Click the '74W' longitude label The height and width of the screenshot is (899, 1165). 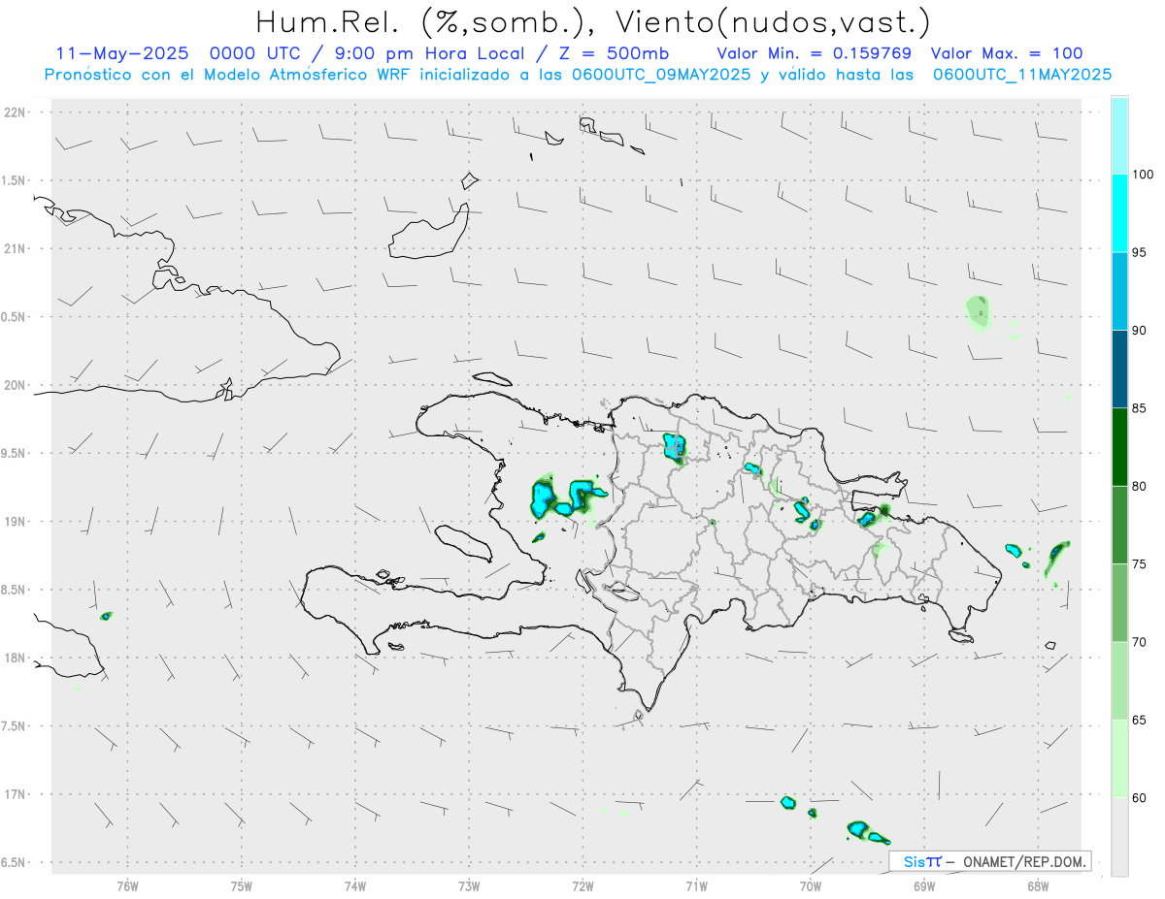tap(355, 886)
